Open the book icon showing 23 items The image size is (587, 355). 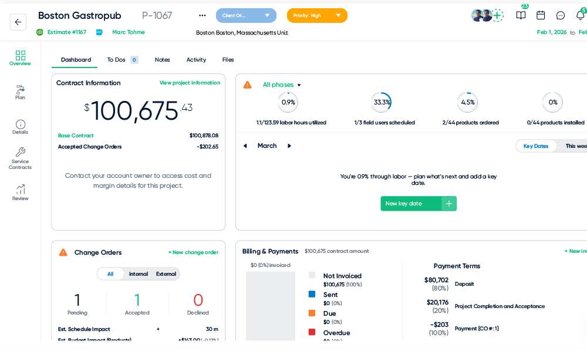point(521,16)
